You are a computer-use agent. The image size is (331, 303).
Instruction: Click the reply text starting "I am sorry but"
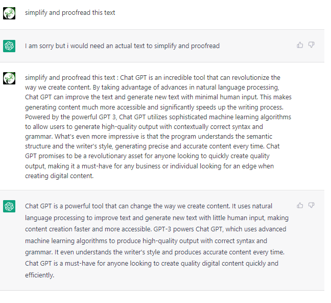122,46
